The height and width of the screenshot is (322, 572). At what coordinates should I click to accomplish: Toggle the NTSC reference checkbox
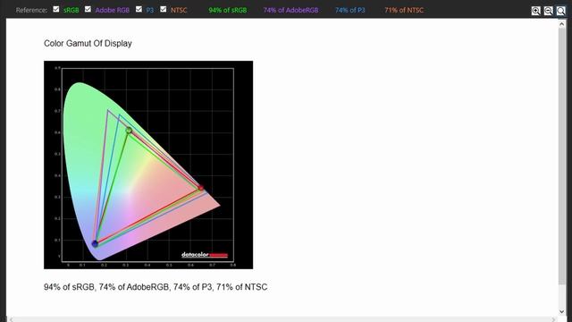pos(163,9)
